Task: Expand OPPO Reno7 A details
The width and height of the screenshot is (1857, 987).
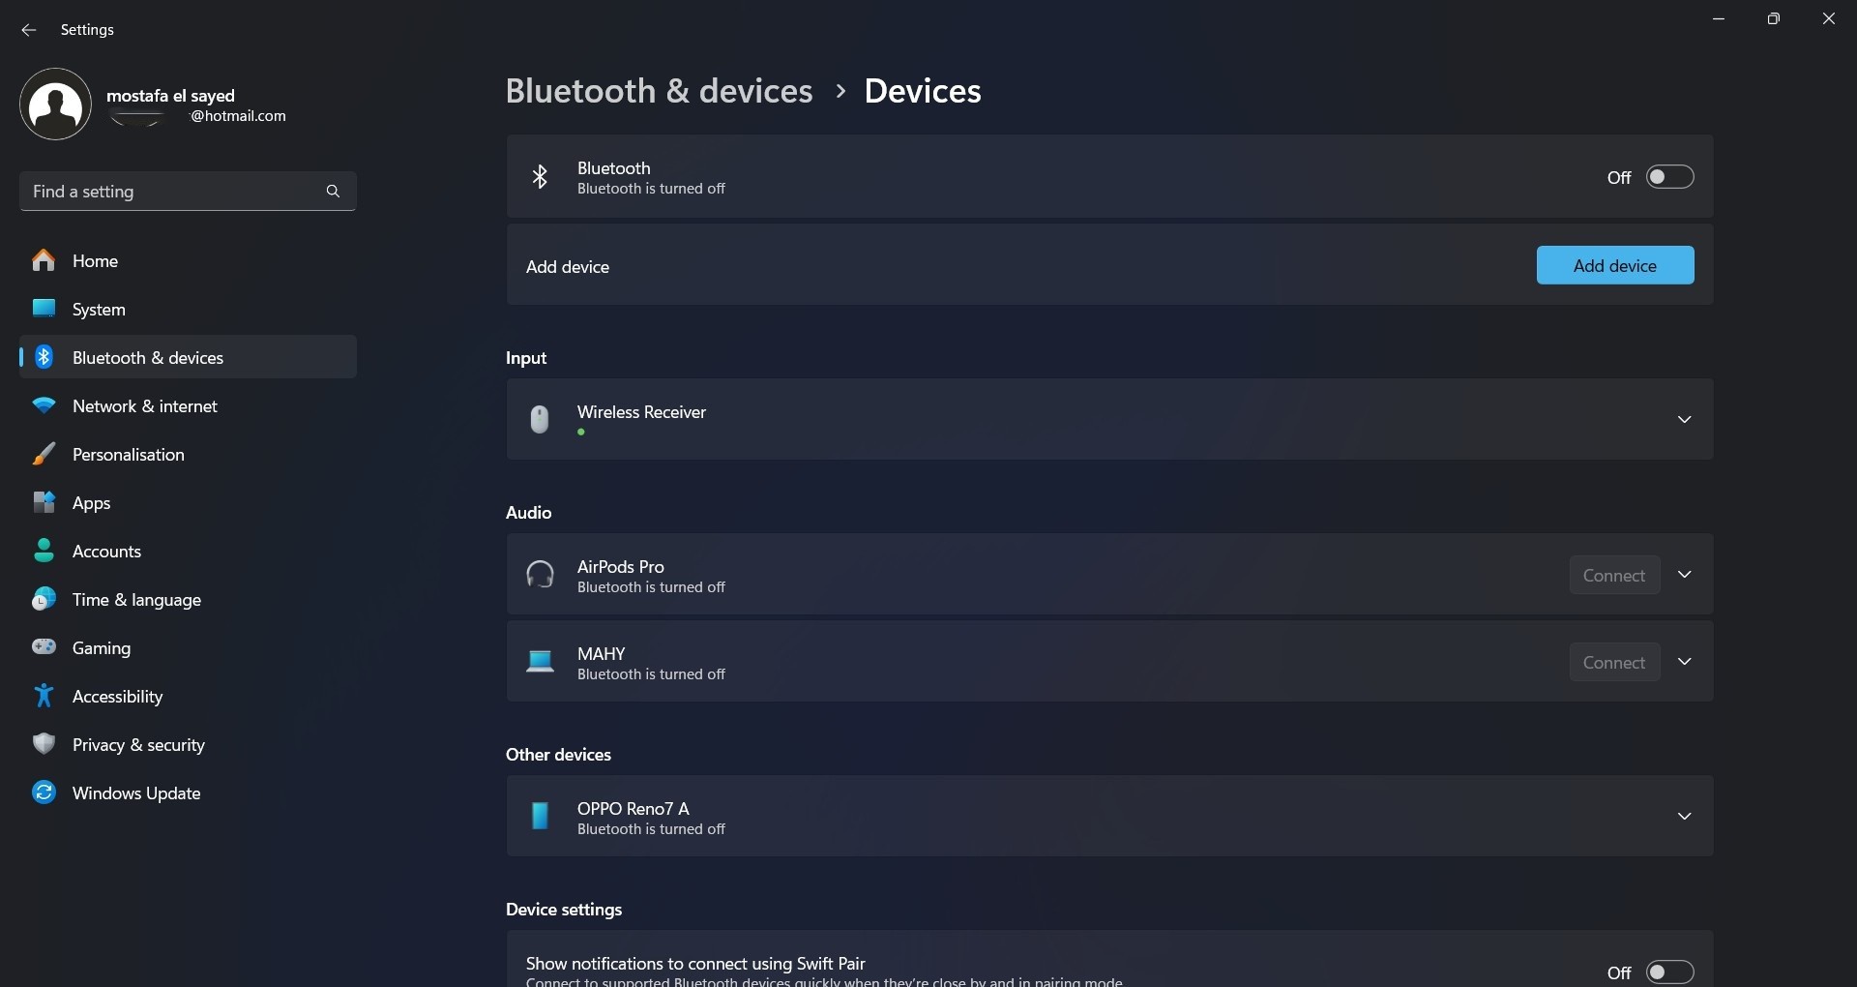Action: click(x=1684, y=816)
